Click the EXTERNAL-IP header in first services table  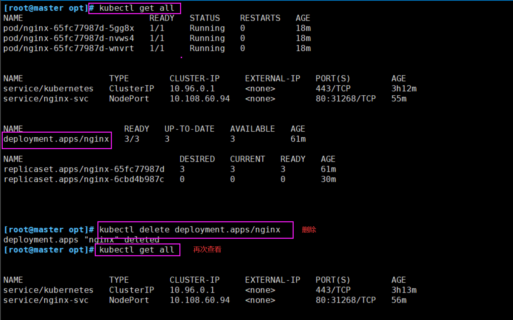[x=272, y=79]
